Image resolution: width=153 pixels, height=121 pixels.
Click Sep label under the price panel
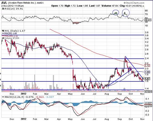click(120, 94)
